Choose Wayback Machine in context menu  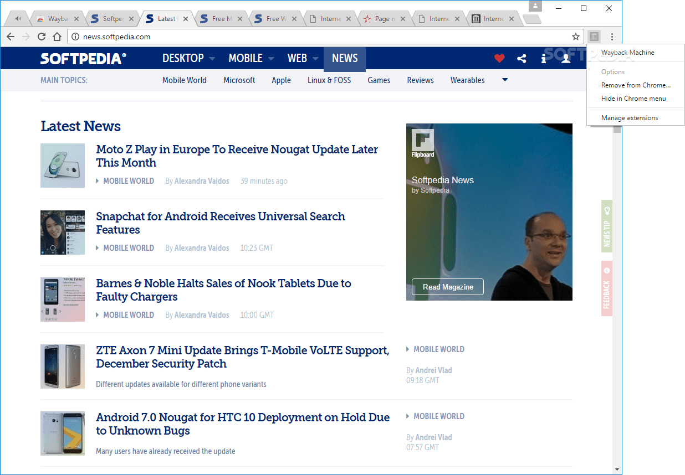tap(636, 53)
